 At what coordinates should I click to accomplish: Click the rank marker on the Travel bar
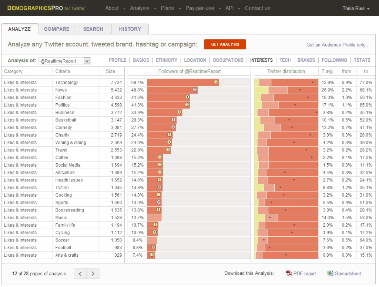click(168, 150)
